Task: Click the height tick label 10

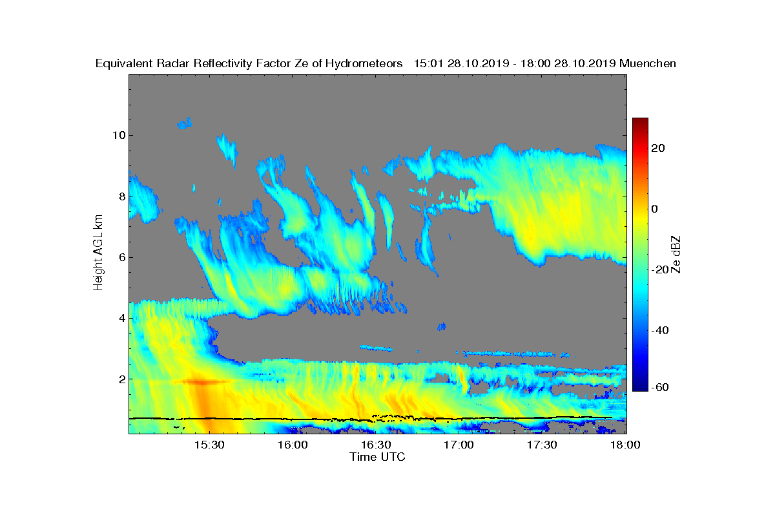Action: (118, 135)
